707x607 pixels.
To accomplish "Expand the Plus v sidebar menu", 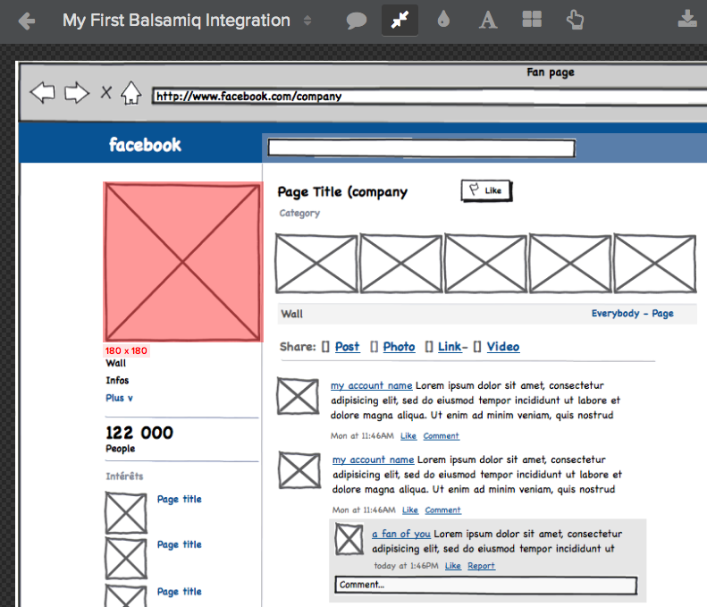I will 119,398.
